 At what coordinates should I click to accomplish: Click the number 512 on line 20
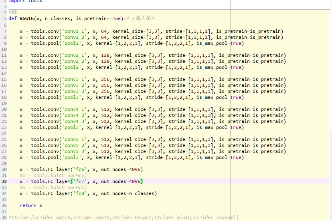105,109
